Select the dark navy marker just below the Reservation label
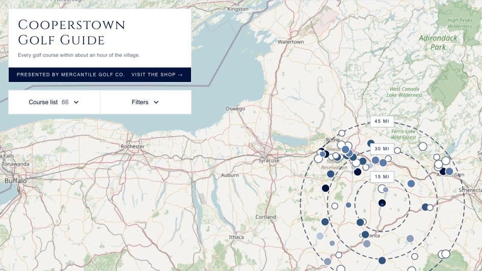The width and height of the screenshot is (482, 271). pyautogui.click(x=358, y=172)
